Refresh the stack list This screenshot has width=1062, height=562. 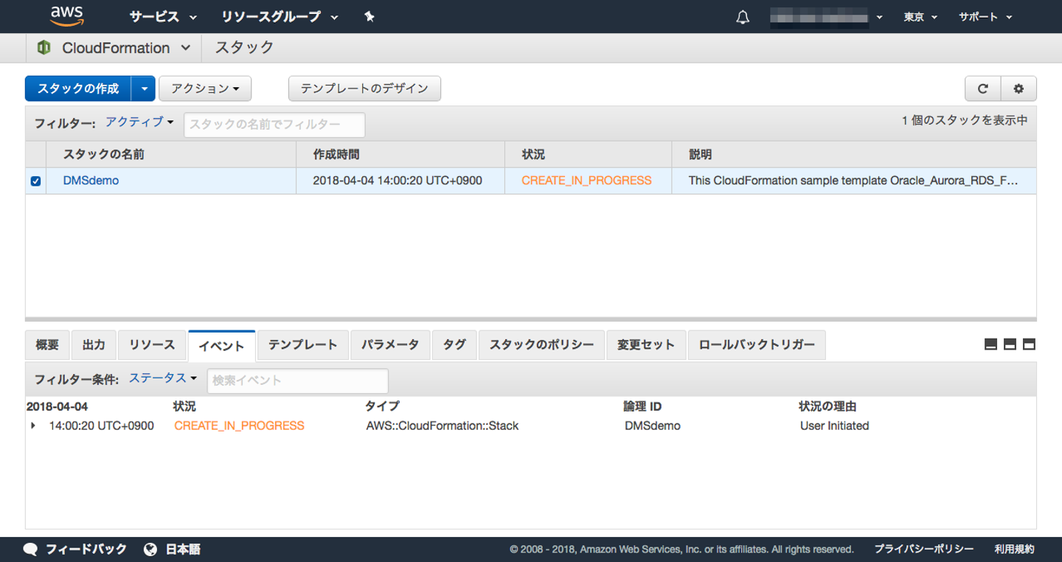pos(982,89)
